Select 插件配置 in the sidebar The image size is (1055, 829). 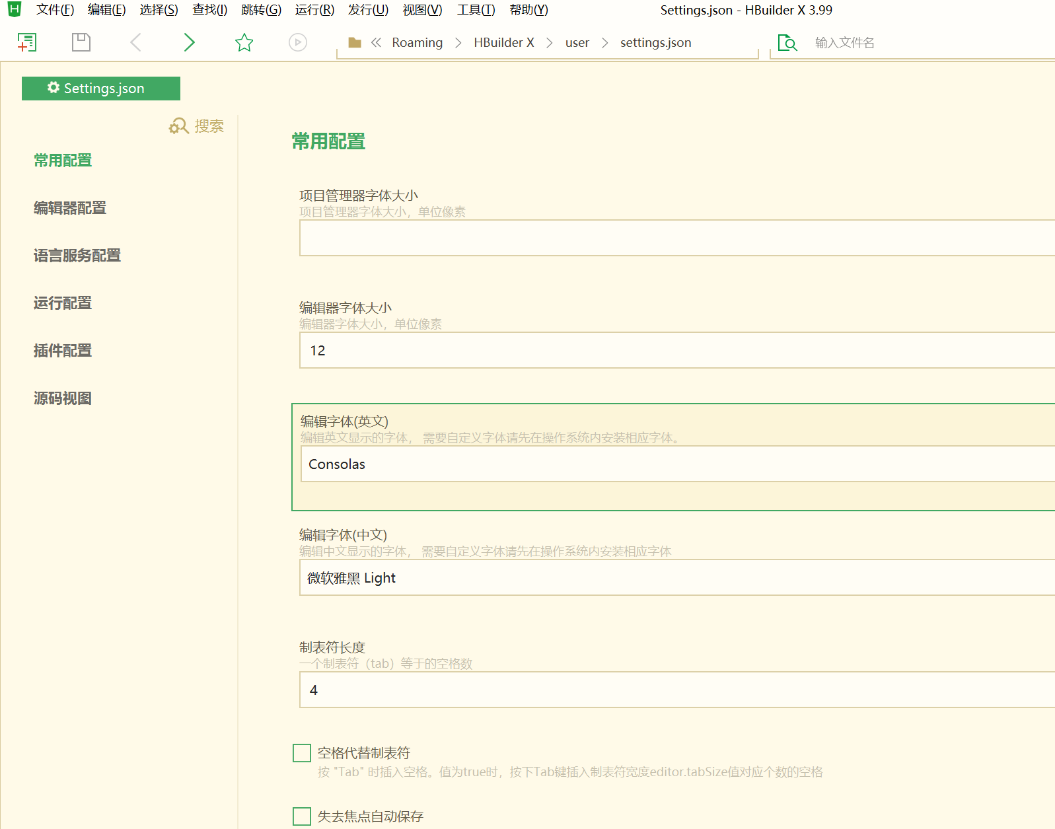[x=63, y=351]
